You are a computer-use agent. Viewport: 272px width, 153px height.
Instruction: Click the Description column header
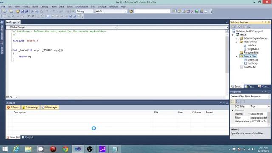[x=20, y=112]
